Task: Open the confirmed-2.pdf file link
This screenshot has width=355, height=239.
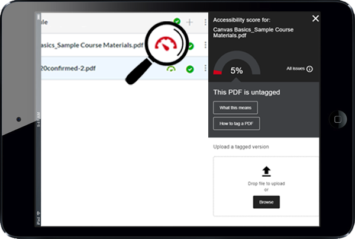Action: [x=68, y=68]
